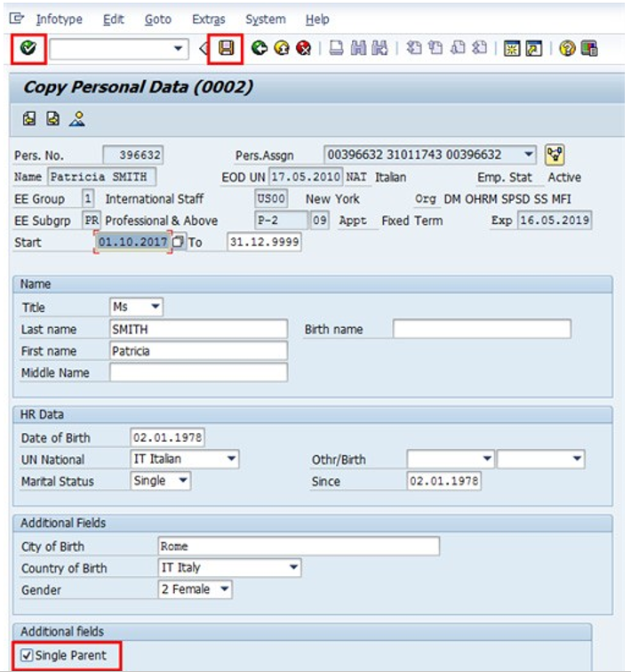Click the Exp date field 16.05.2019
Viewport: 631px width, 672px height.
point(555,220)
